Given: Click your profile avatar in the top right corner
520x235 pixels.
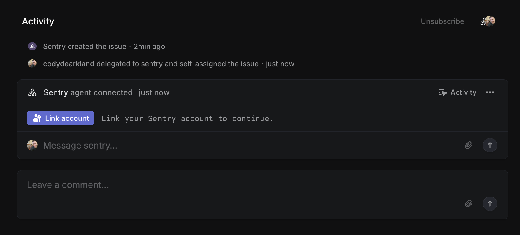Looking at the screenshot, I should click(490, 21).
